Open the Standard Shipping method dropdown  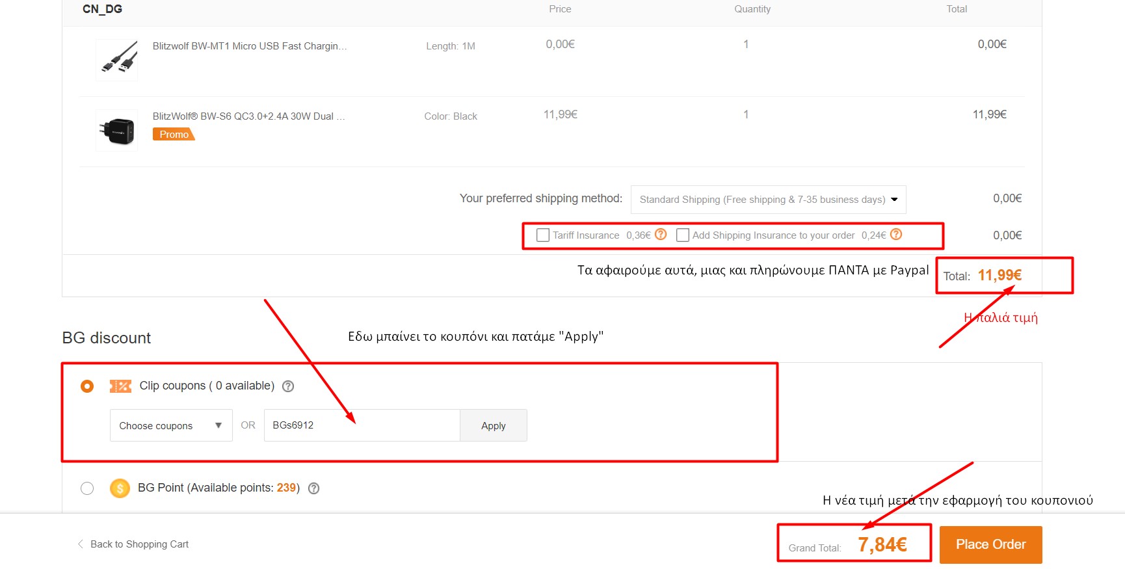point(768,200)
